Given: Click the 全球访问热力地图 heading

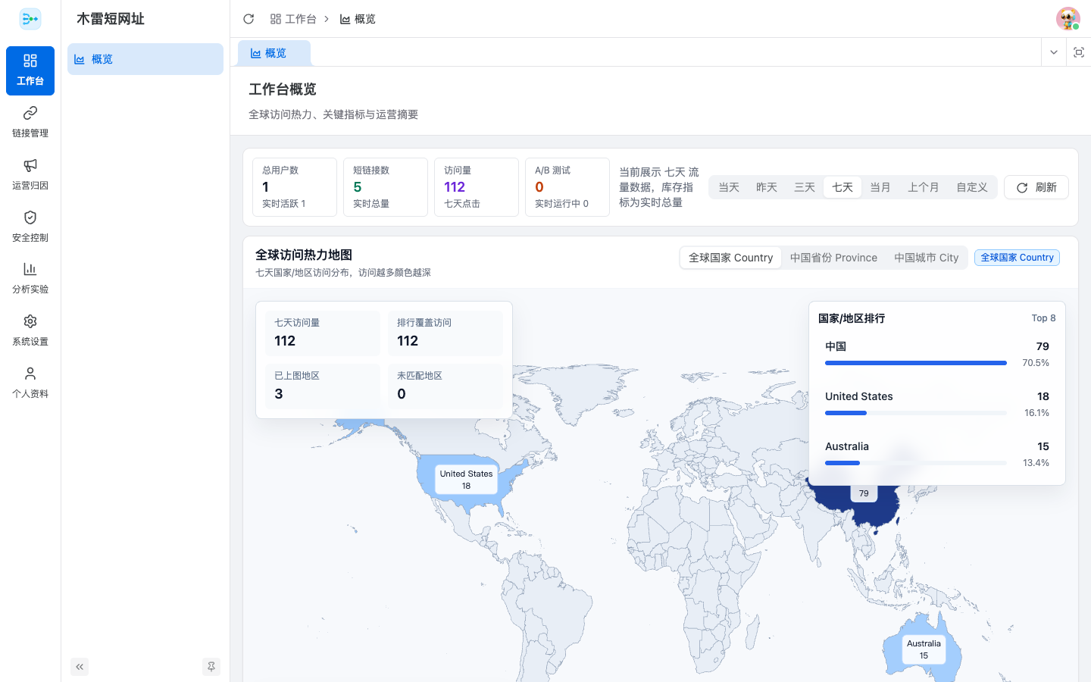Looking at the screenshot, I should pyautogui.click(x=304, y=255).
